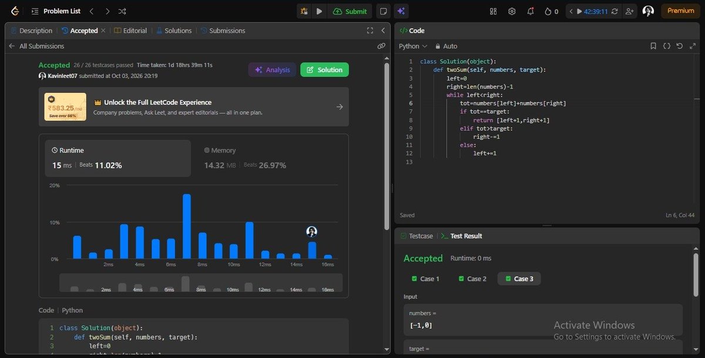705x358 pixels.
Task: Click the numbers input value [-1,0]
Action: coord(421,325)
